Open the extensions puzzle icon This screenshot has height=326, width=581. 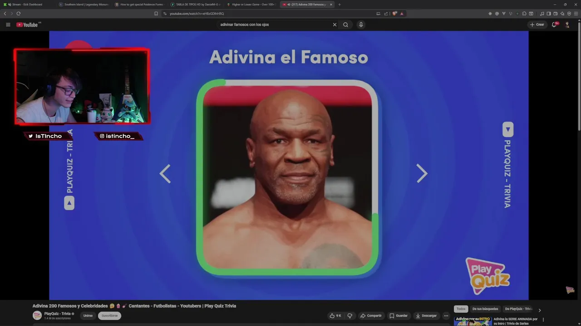click(524, 14)
